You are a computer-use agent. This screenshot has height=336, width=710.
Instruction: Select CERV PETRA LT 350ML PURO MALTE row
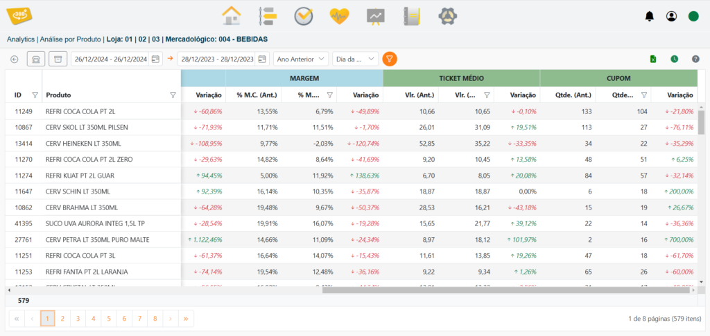point(352,239)
